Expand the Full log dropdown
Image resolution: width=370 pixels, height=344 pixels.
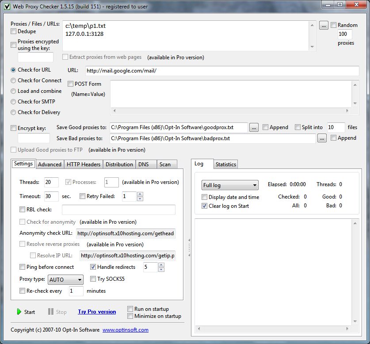tap(230, 185)
